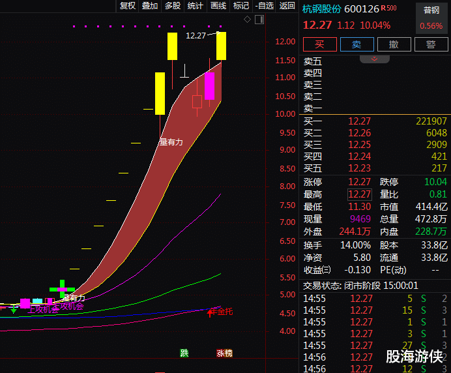
Task: Click the 换手 value 14.00%
Action: click(x=355, y=245)
